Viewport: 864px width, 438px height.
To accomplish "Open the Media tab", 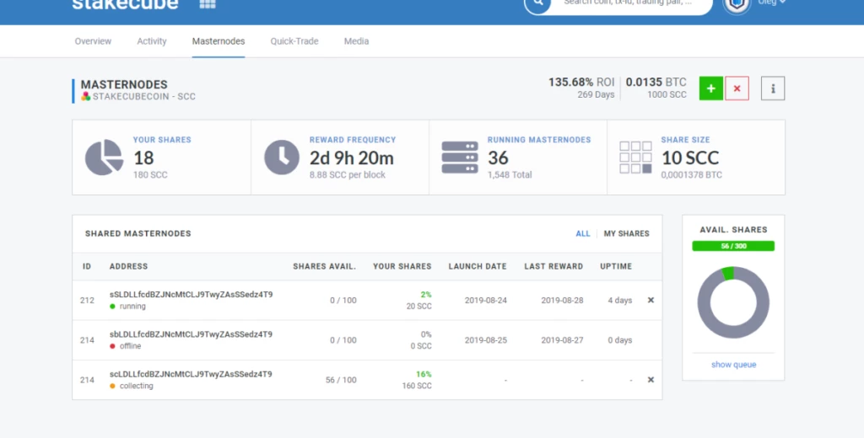I will pyautogui.click(x=357, y=41).
